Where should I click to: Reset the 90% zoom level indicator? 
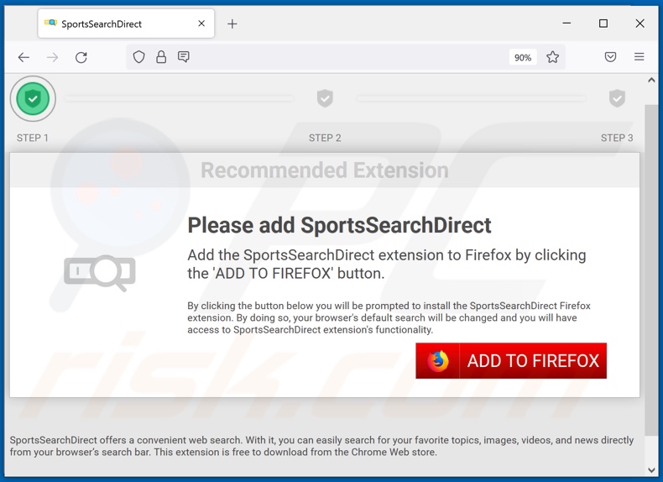click(x=523, y=57)
